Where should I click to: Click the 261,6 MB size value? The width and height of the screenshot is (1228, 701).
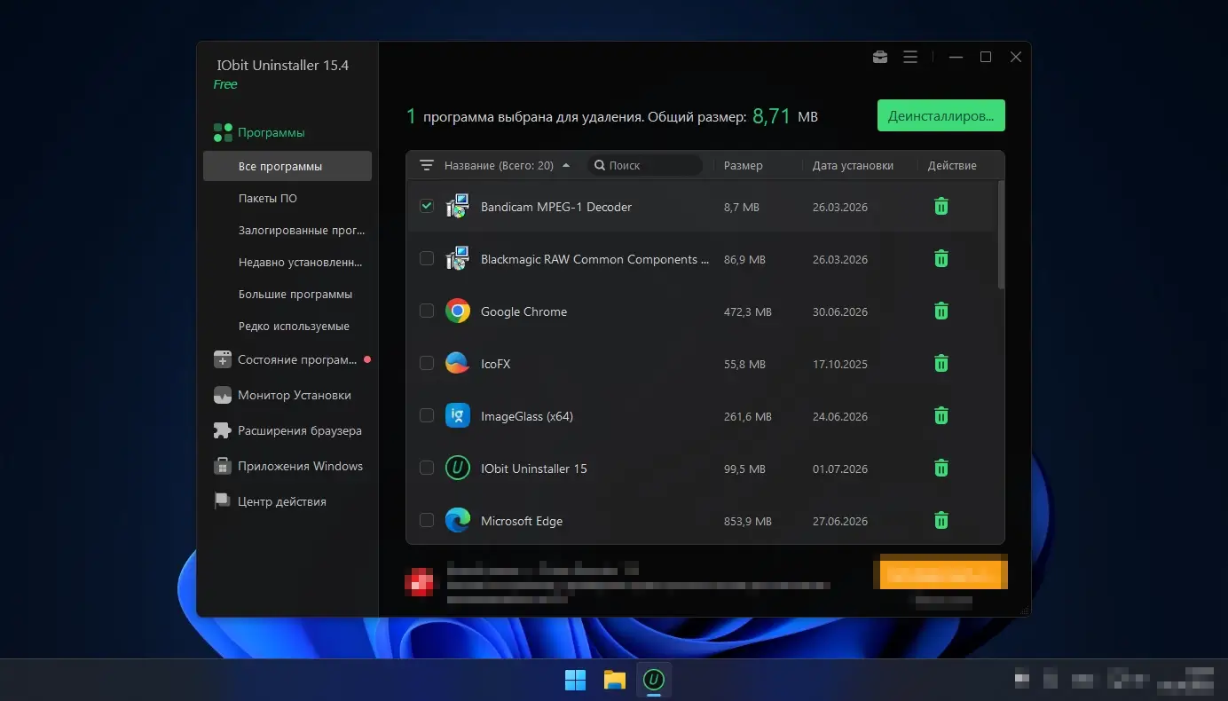click(748, 417)
